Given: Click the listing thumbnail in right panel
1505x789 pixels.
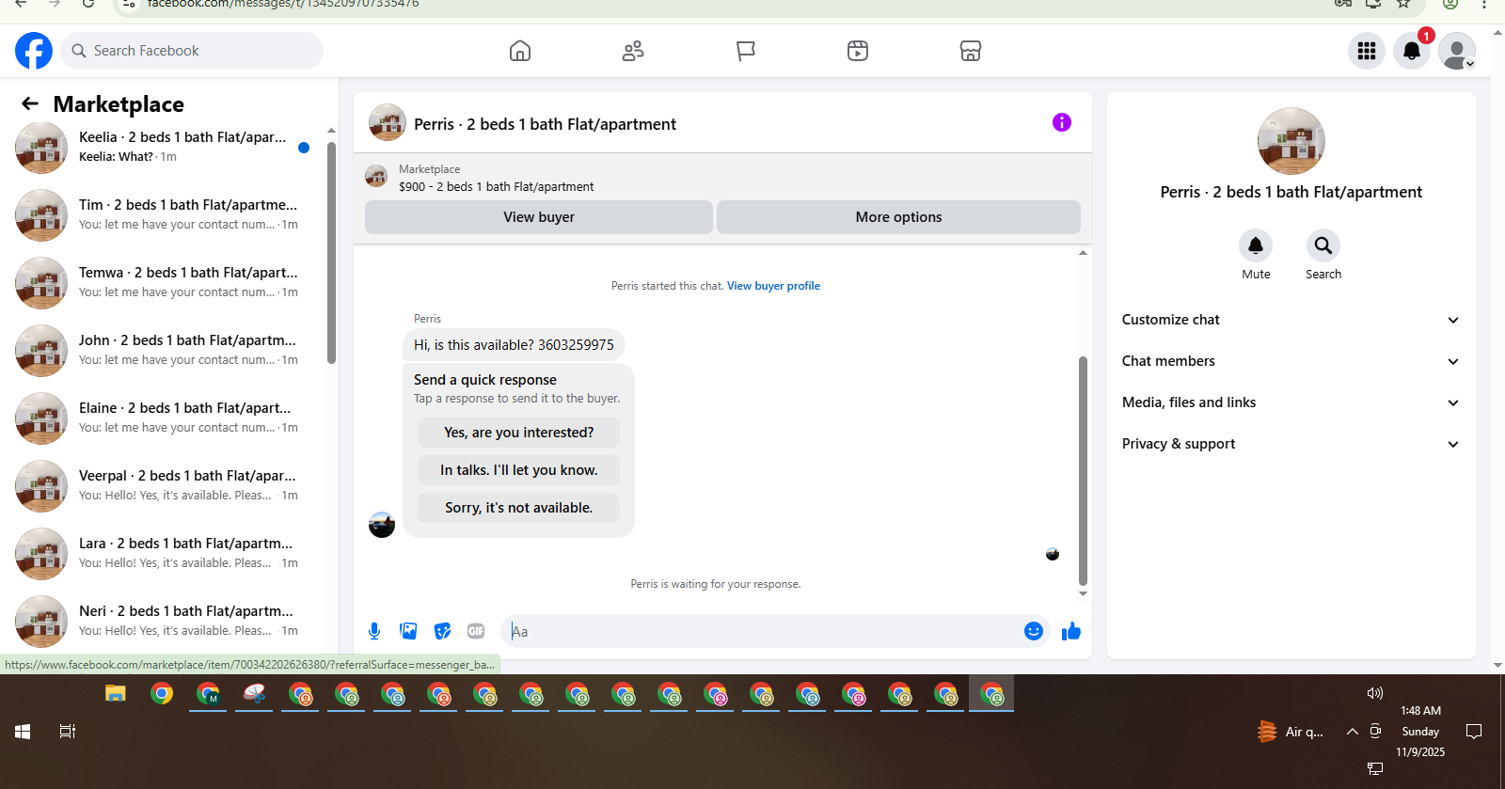Looking at the screenshot, I should [1291, 141].
